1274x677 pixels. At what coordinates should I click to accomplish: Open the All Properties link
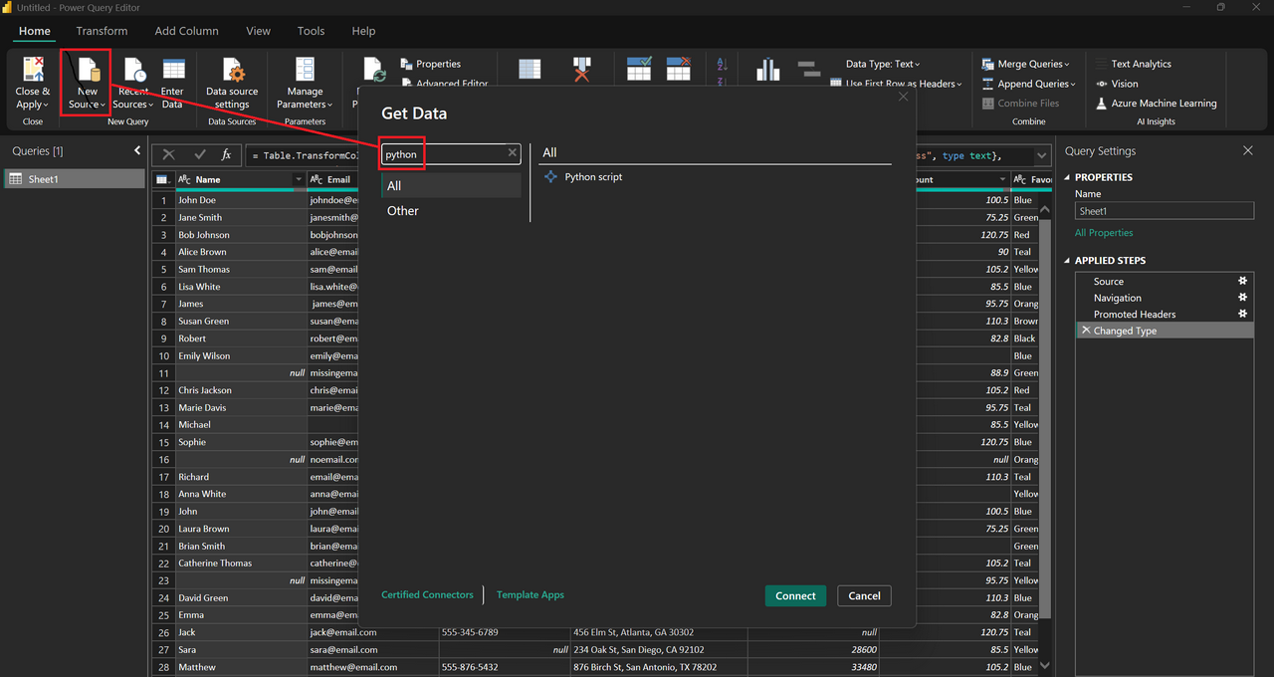coord(1104,233)
